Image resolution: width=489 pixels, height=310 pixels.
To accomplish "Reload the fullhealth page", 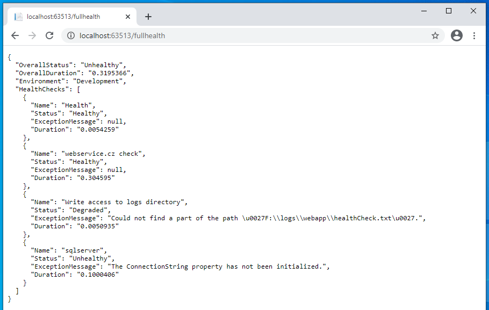I will tap(49, 35).
